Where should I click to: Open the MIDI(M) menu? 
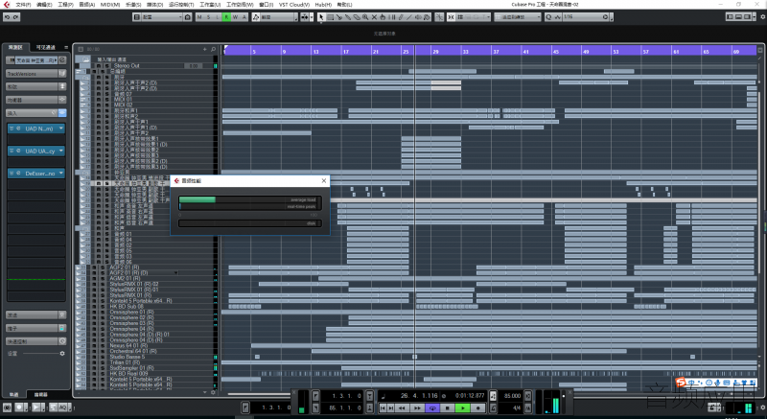point(110,5)
